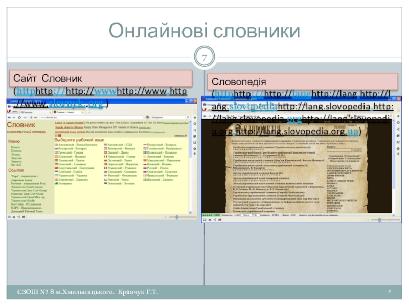Screen dimensions: 409x306
Task: Move the zoom slider in the Словопедія window status bar
Action: [379, 220]
